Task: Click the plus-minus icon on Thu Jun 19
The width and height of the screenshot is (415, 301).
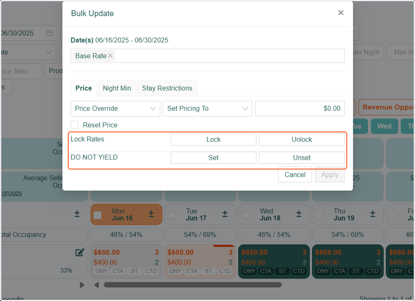Action: pyautogui.click(x=373, y=214)
